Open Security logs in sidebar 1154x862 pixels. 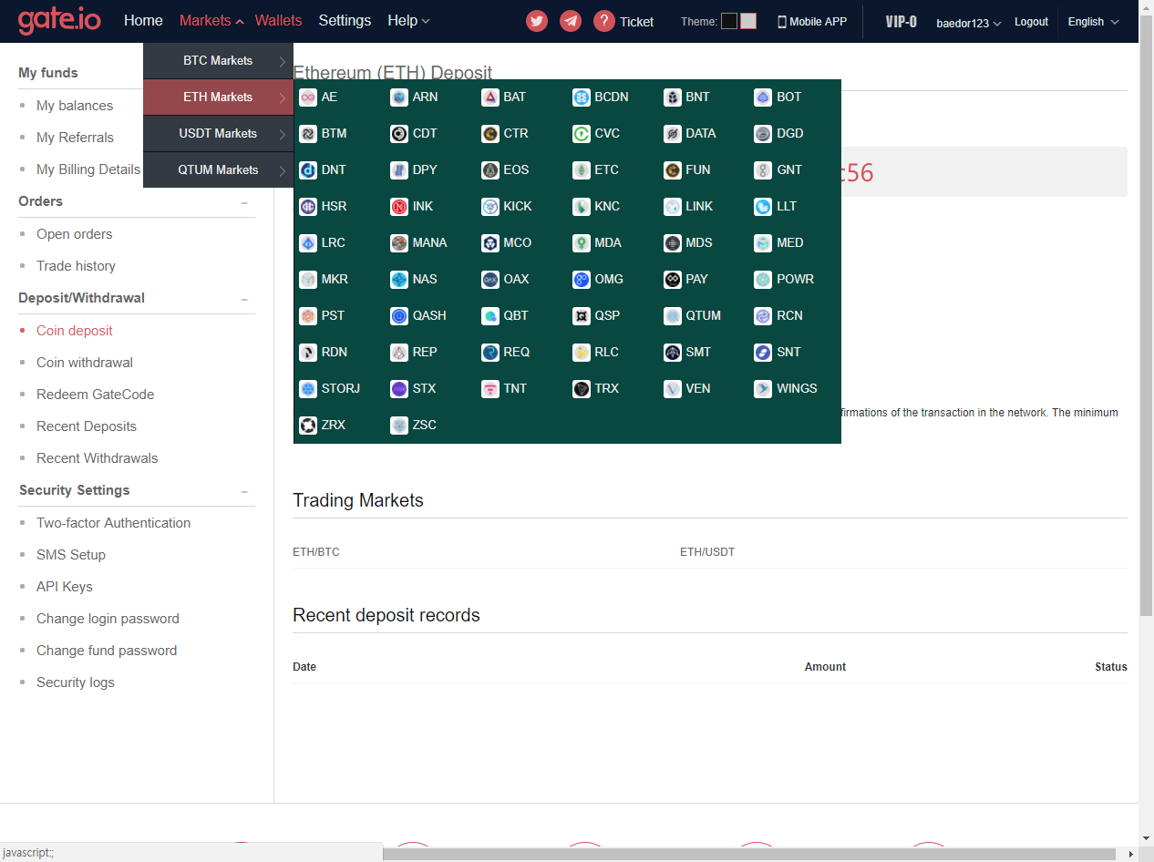point(76,682)
